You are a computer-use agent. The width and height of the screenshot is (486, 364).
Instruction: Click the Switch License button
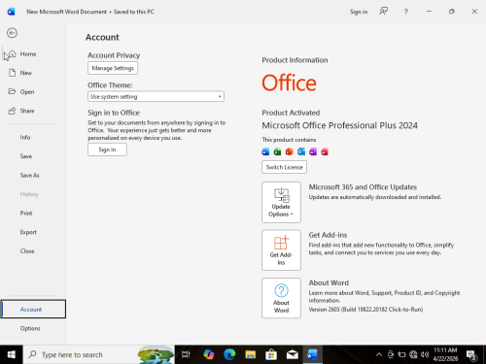[x=284, y=167]
